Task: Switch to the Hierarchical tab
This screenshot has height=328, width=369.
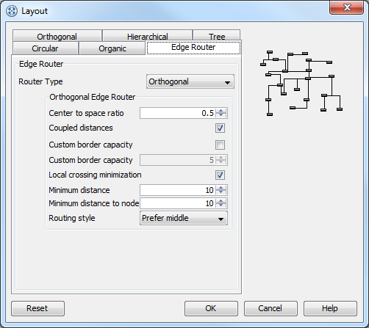Action: pos(147,36)
